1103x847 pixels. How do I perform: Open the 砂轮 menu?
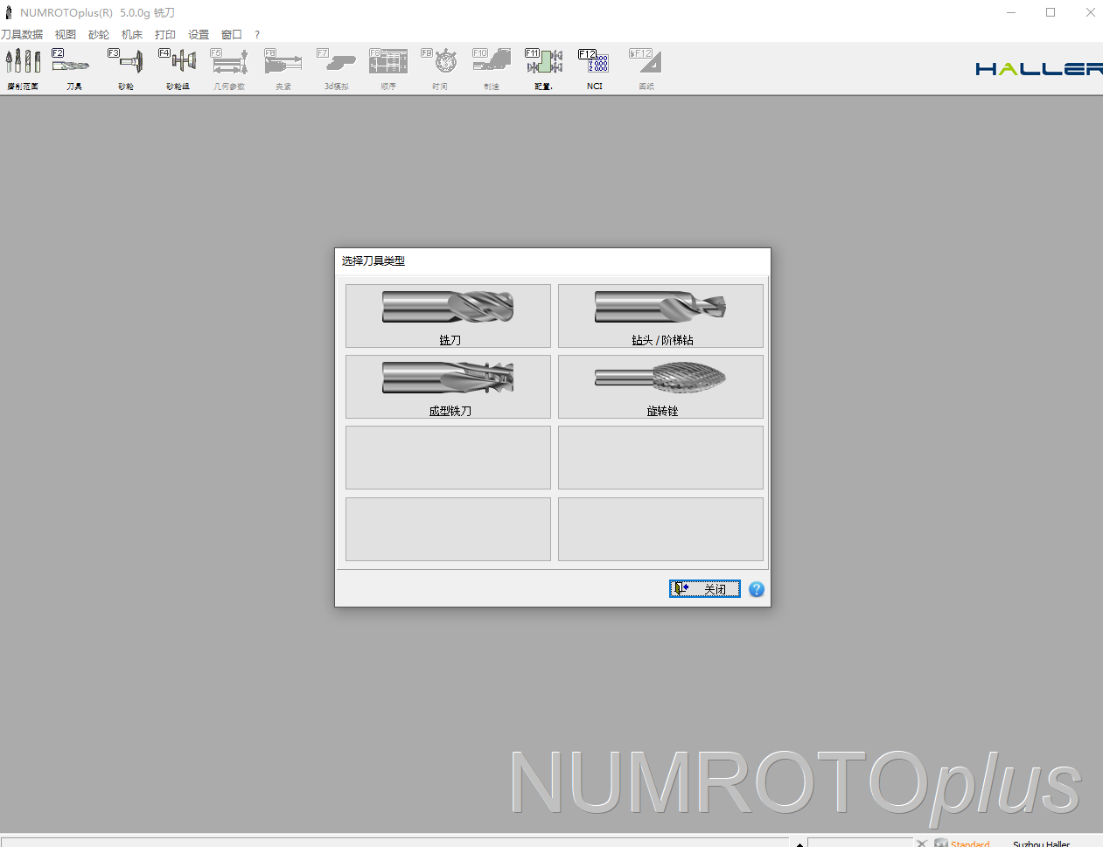point(99,34)
